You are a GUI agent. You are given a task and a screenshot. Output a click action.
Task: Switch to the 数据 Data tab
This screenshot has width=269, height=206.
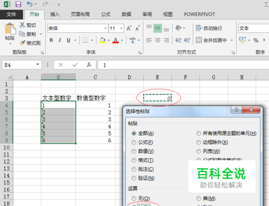[126, 15]
